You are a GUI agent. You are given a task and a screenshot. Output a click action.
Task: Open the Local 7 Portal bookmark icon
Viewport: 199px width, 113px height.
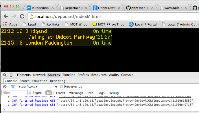(131, 24)
